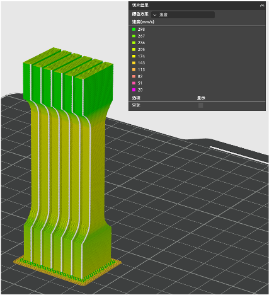Click the 205 speed color swatch

point(134,49)
